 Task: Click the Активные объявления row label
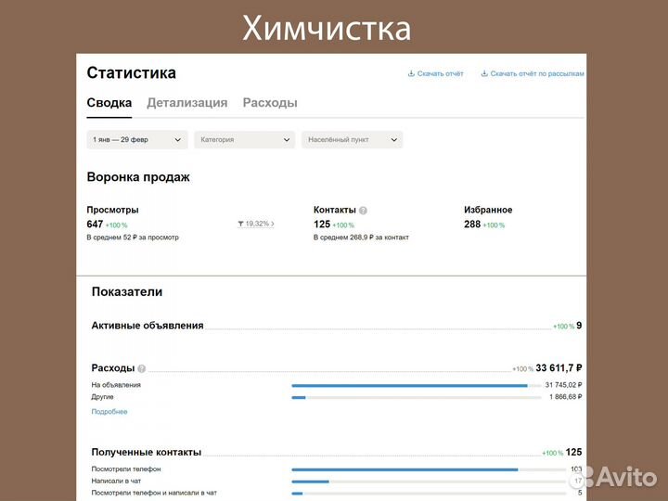[148, 326]
